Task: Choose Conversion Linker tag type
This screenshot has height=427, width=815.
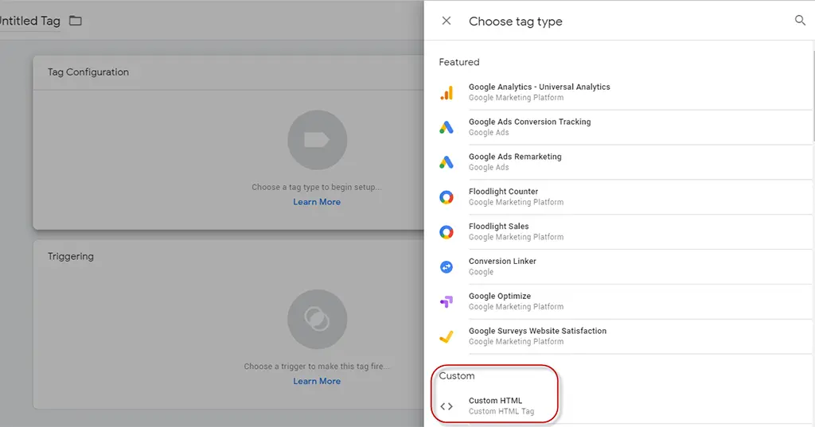Action: click(x=626, y=266)
